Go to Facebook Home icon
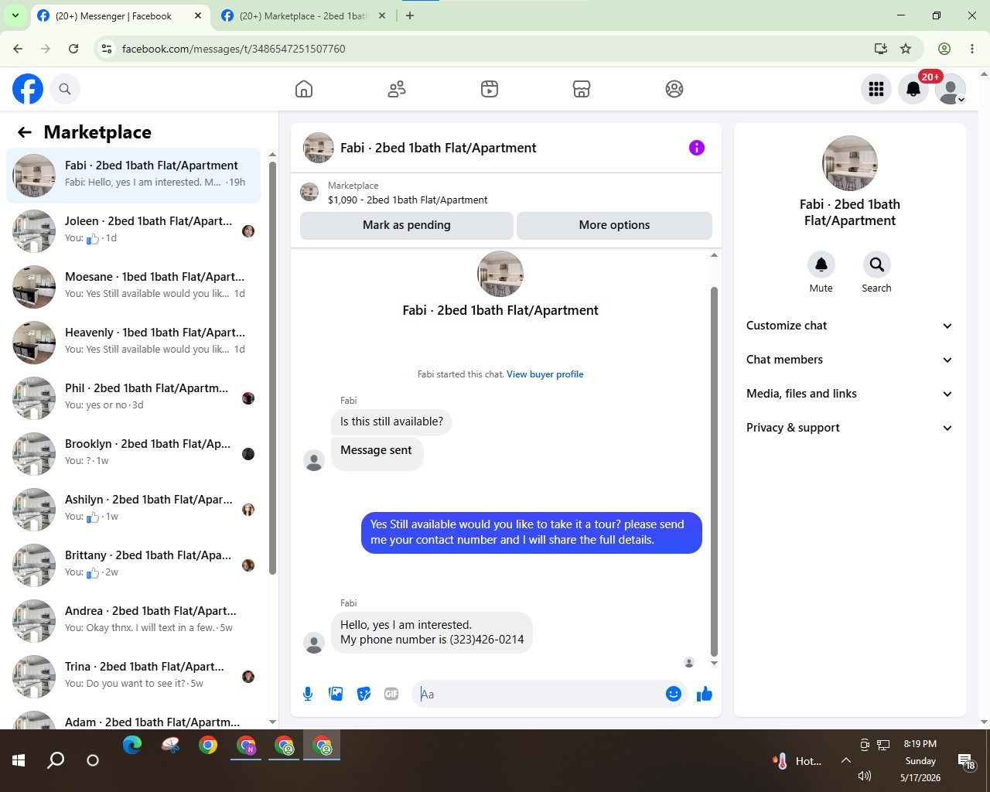The height and width of the screenshot is (792, 990). 304,89
